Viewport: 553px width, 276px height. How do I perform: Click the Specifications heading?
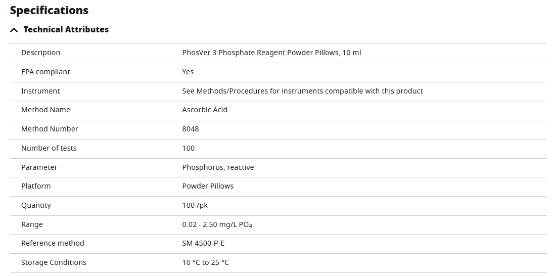49,10
